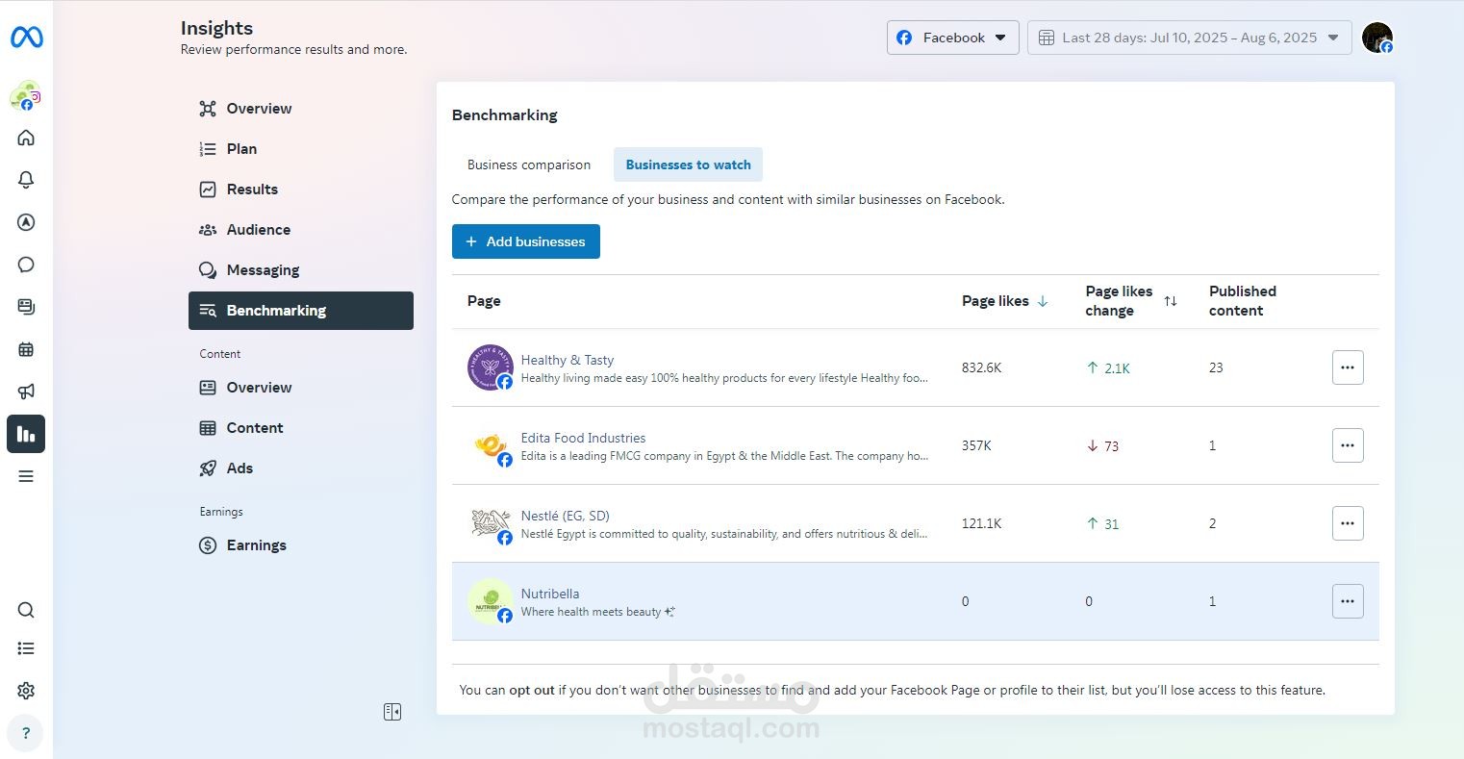Click the Home icon in left rail
This screenshot has width=1464, height=759.
(26, 138)
